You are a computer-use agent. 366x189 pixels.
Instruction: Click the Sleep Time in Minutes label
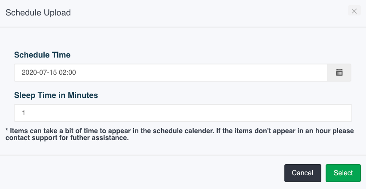[x=56, y=95]
